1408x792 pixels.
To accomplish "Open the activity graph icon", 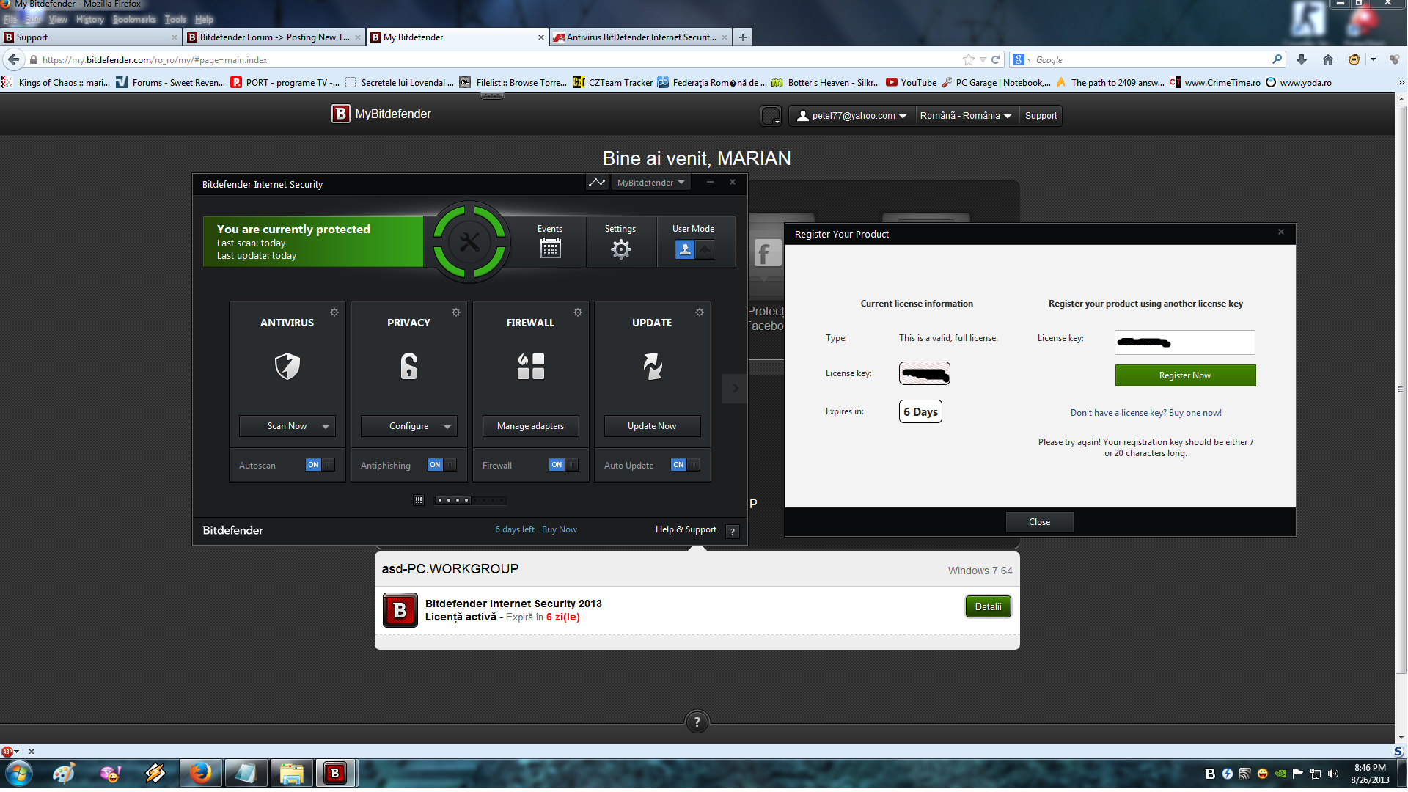I will click(597, 182).
